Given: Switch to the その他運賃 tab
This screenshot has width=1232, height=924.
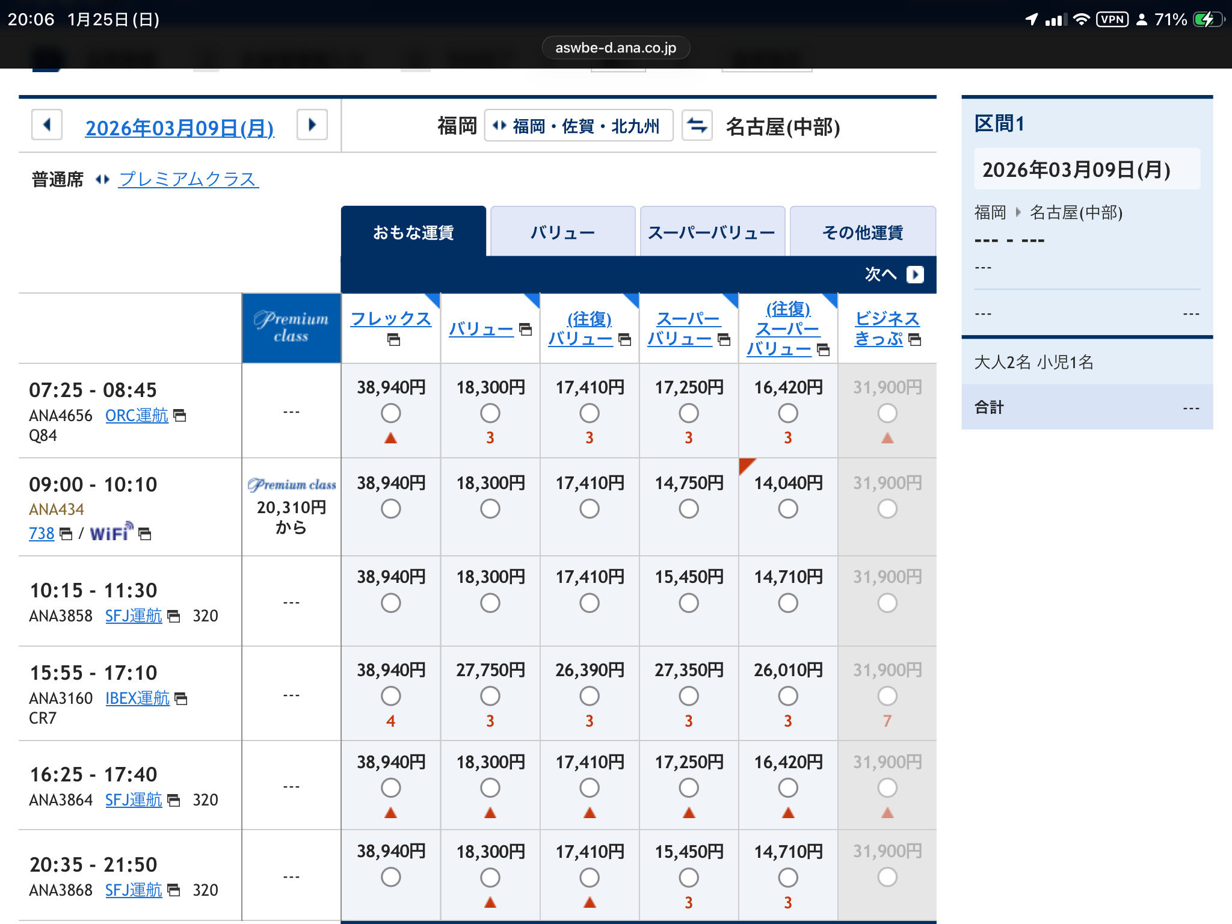Looking at the screenshot, I should pyautogui.click(x=862, y=233).
